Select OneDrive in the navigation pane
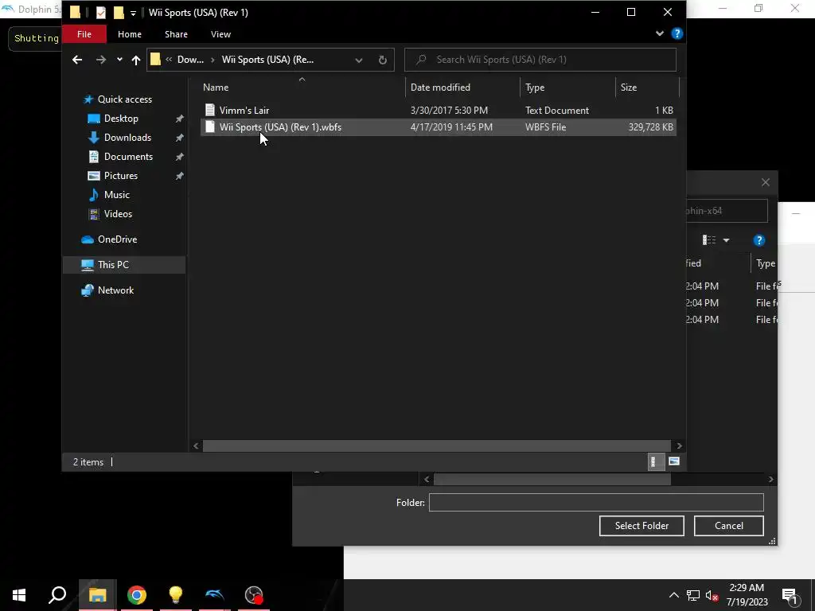 (118, 239)
